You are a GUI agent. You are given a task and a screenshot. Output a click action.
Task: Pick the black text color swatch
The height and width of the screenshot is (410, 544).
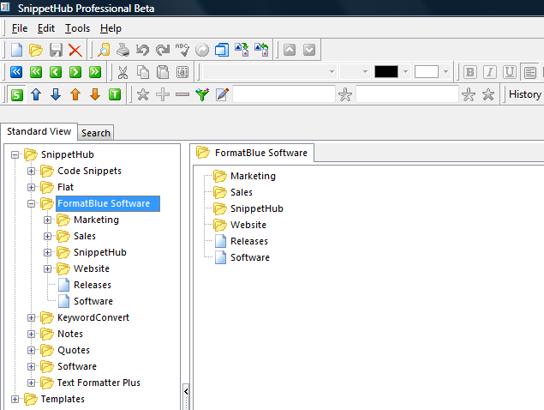386,72
